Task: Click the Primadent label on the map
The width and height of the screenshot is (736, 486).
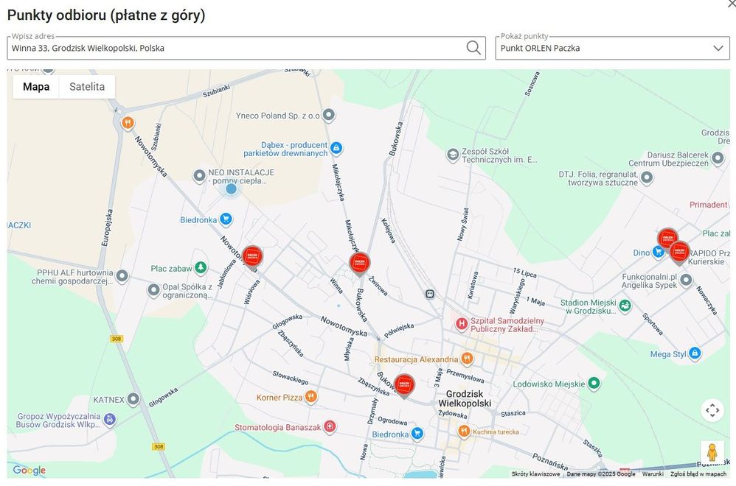Action: click(x=709, y=204)
